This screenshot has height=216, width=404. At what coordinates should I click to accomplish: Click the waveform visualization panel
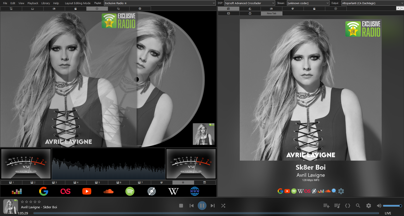click(x=109, y=164)
